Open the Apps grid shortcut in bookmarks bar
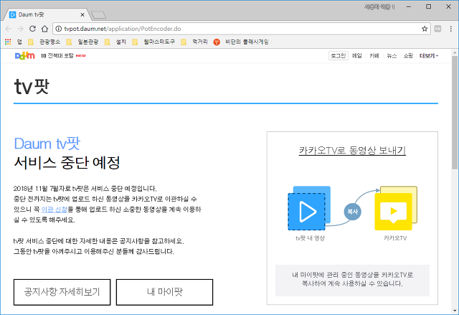459x315 pixels. (8, 42)
